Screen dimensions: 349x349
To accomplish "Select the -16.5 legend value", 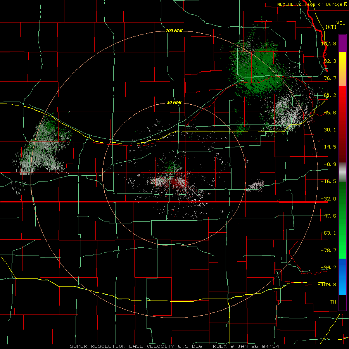I will pos(328,181).
